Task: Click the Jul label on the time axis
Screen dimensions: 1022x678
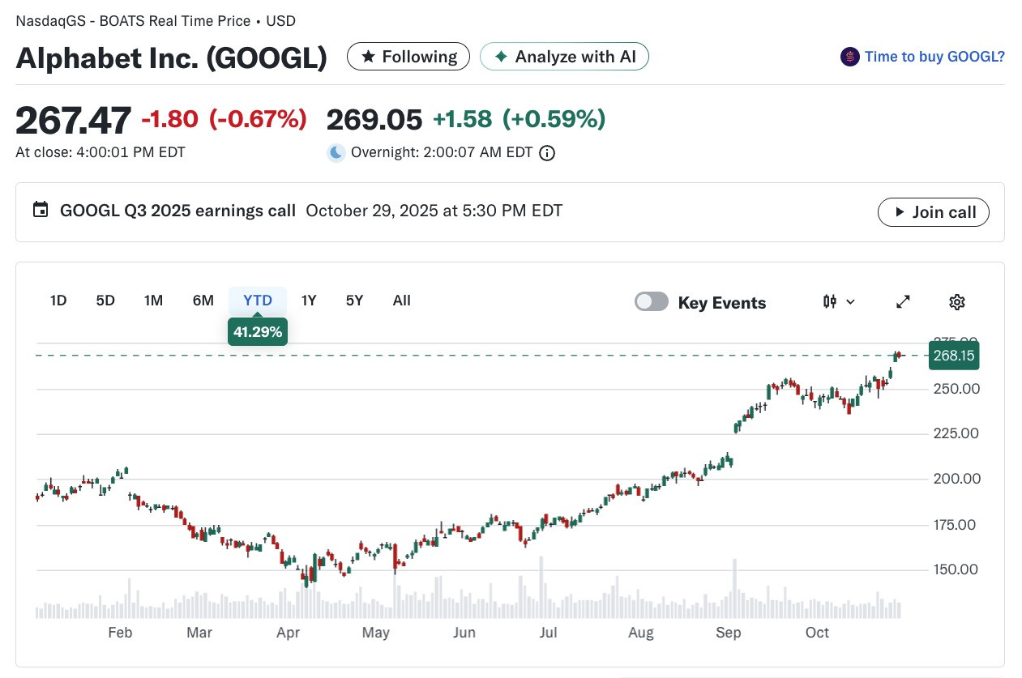Action: [548, 633]
